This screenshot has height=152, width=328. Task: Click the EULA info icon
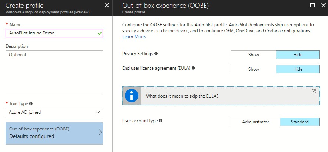click(193, 68)
